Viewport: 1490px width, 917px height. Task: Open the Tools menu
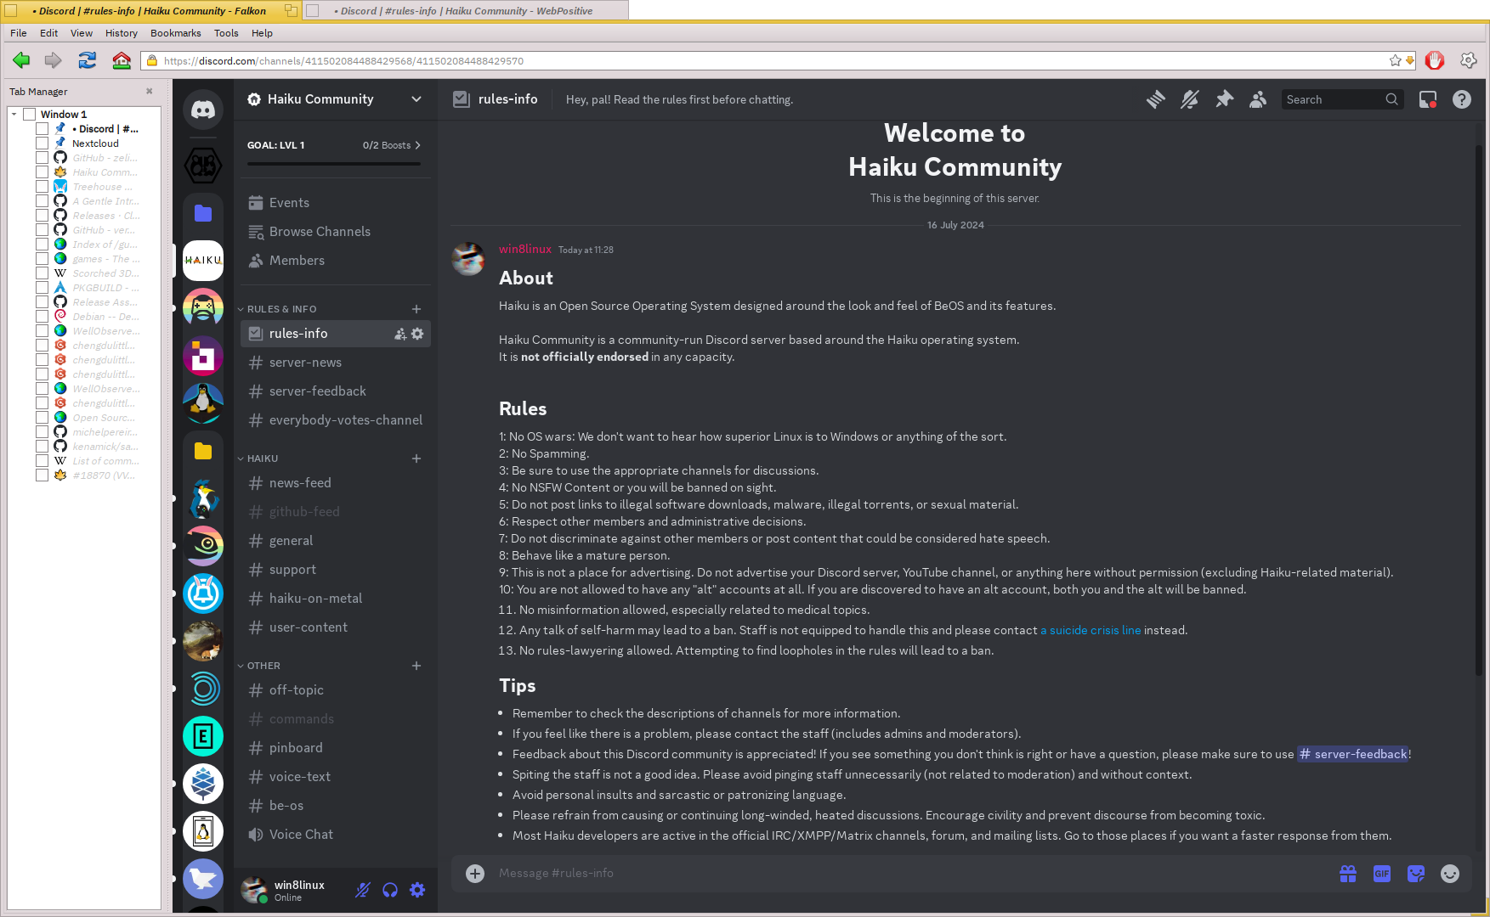click(226, 33)
